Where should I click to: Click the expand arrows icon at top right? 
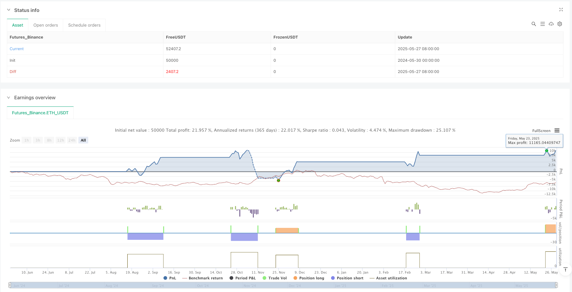pos(561,10)
